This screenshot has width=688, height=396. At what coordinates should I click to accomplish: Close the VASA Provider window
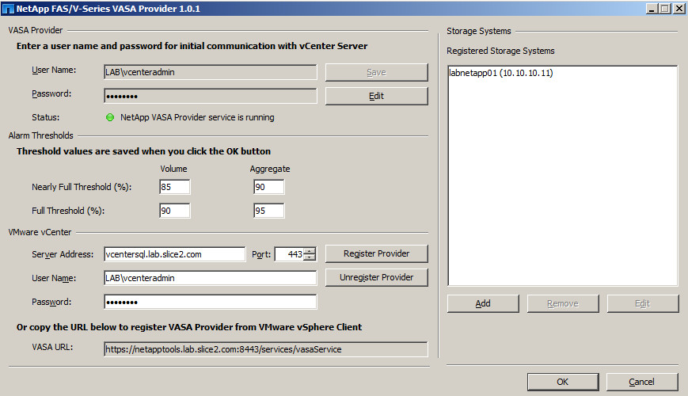pyautogui.click(x=679, y=9)
